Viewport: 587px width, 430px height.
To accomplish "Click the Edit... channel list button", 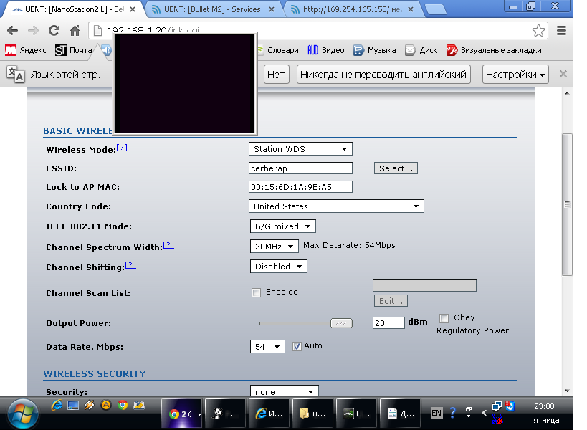I will [x=391, y=301].
